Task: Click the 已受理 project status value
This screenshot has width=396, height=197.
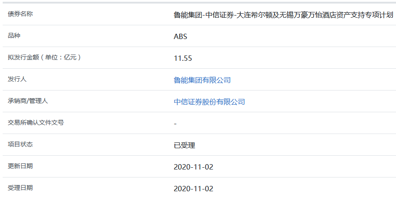Action: (184, 146)
